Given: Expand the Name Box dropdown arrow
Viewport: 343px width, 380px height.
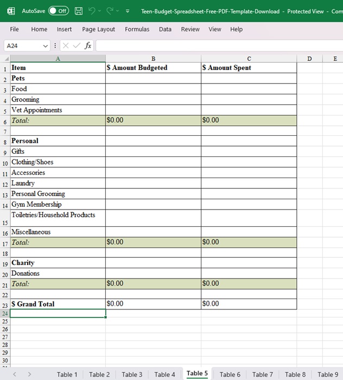Looking at the screenshot, I should 45,46.
